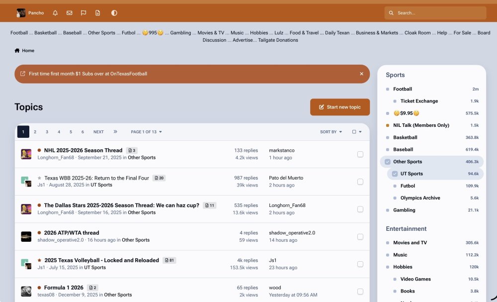Open the Formula 1 2026 thread
The width and height of the screenshot is (497, 302).
click(x=64, y=288)
